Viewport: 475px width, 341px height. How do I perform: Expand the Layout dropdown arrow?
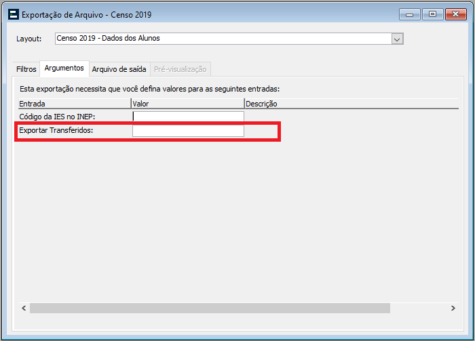398,39
